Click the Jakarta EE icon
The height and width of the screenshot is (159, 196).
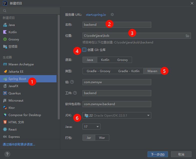tap(5, 71)
